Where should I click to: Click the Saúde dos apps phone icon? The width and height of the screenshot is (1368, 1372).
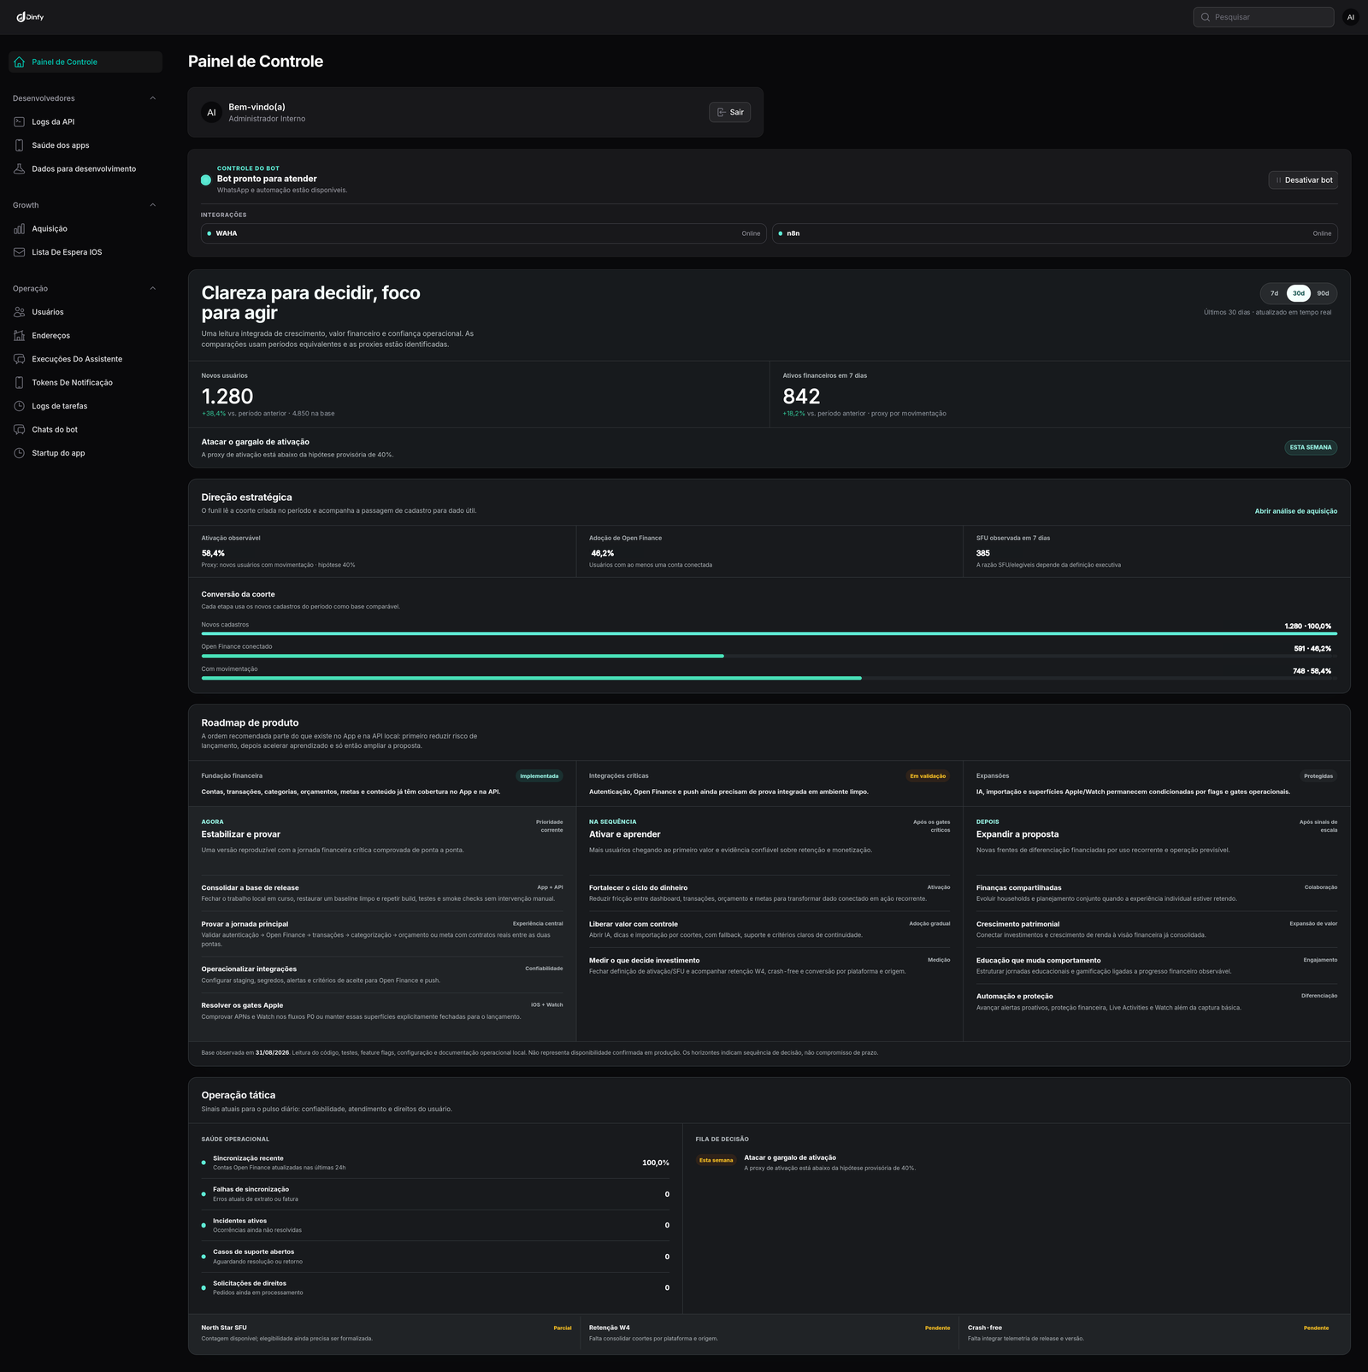[x=20, y=145]
